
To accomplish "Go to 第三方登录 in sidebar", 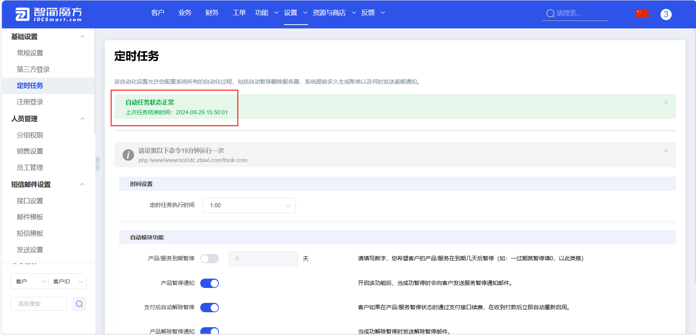I will point(33,69).
